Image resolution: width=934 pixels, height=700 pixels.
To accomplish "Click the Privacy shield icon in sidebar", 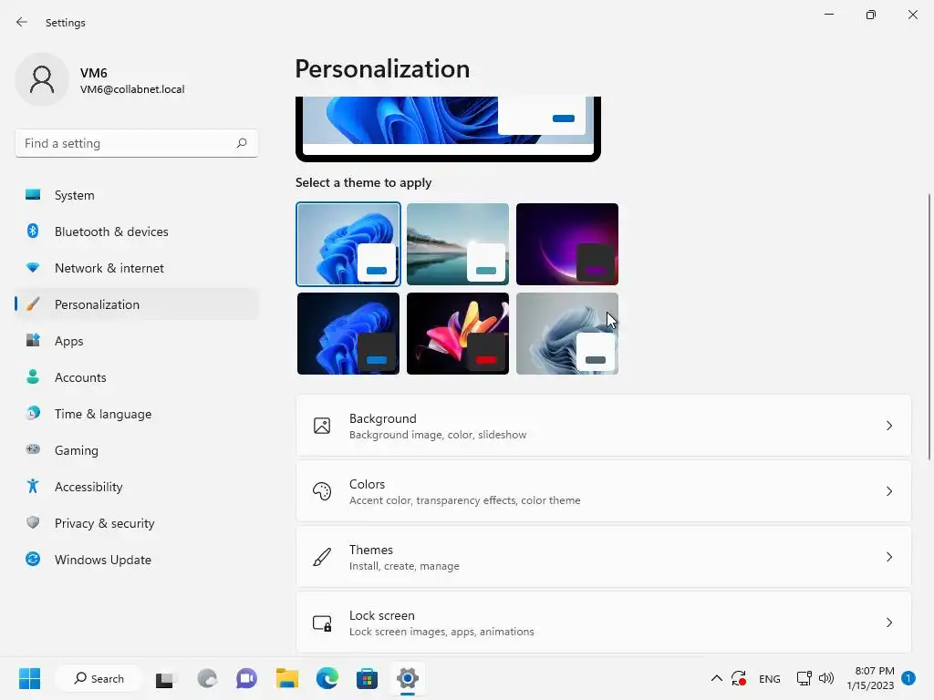I will coord(33,522).
